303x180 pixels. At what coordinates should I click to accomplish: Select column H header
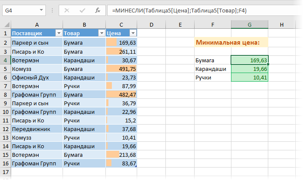282,24
